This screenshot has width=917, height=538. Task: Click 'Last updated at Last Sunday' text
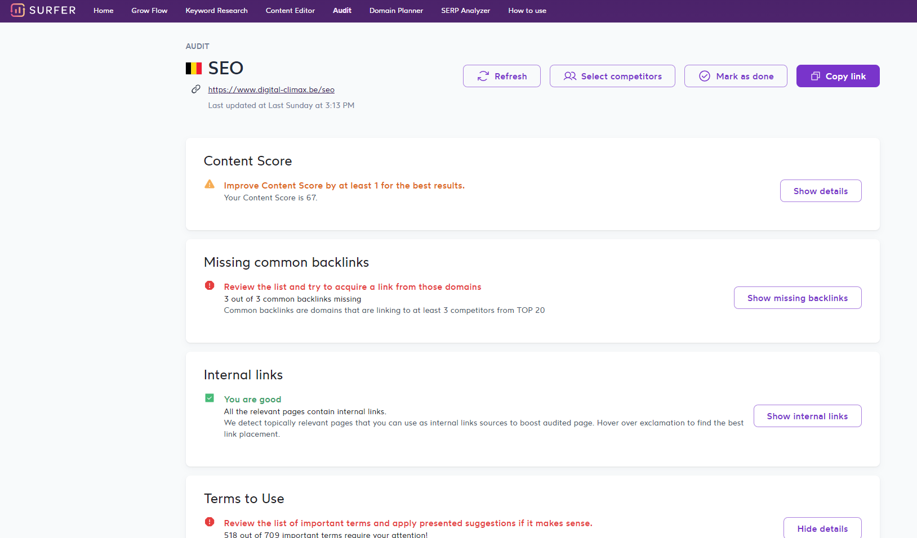281,105
